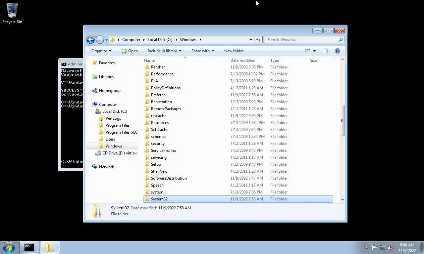This screenshot has width=424, height=254.
Task: Open the address bar history dropdown
Action: (251, 40)
